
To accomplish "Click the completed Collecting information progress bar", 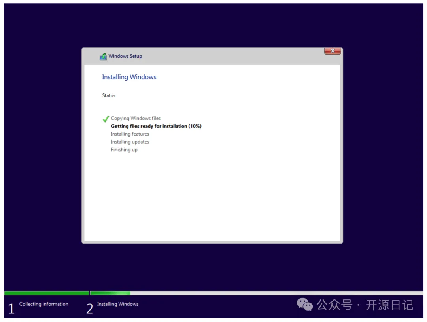I will (47, 293).
